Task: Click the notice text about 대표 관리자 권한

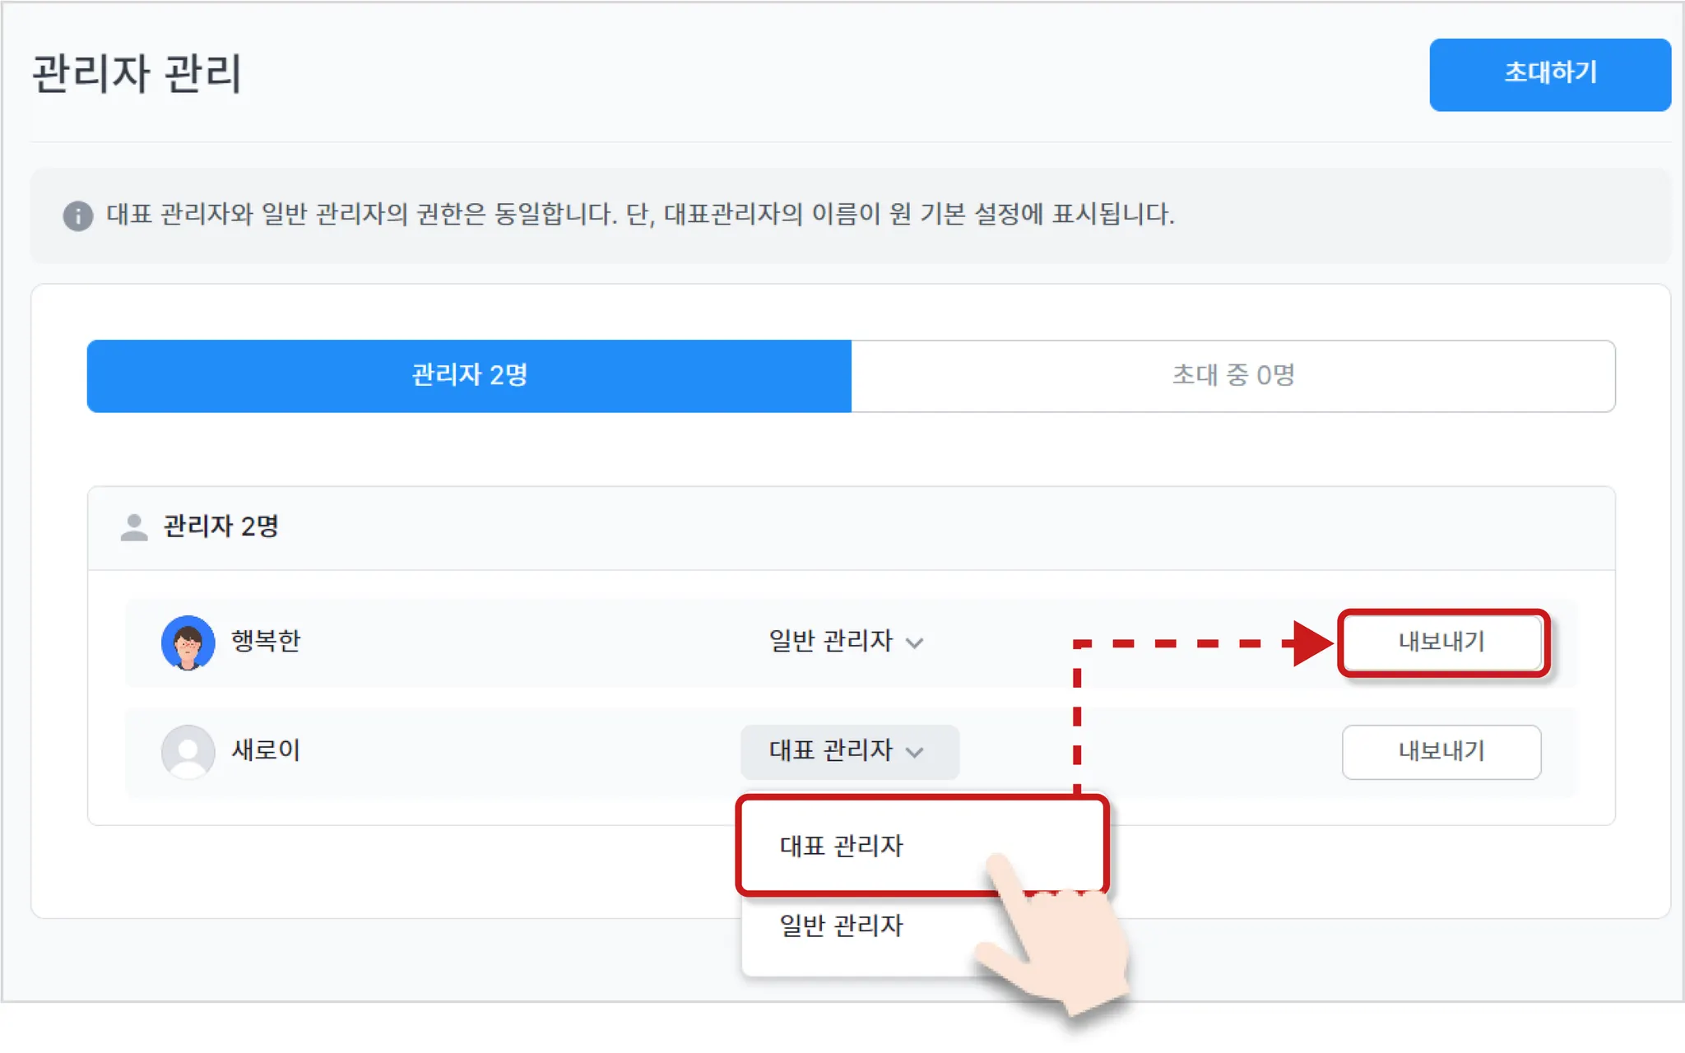Action: pyautogui.click(x=640, y=215)
